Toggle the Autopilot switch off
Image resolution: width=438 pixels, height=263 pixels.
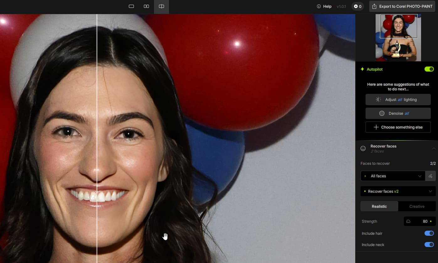point(429,69)
